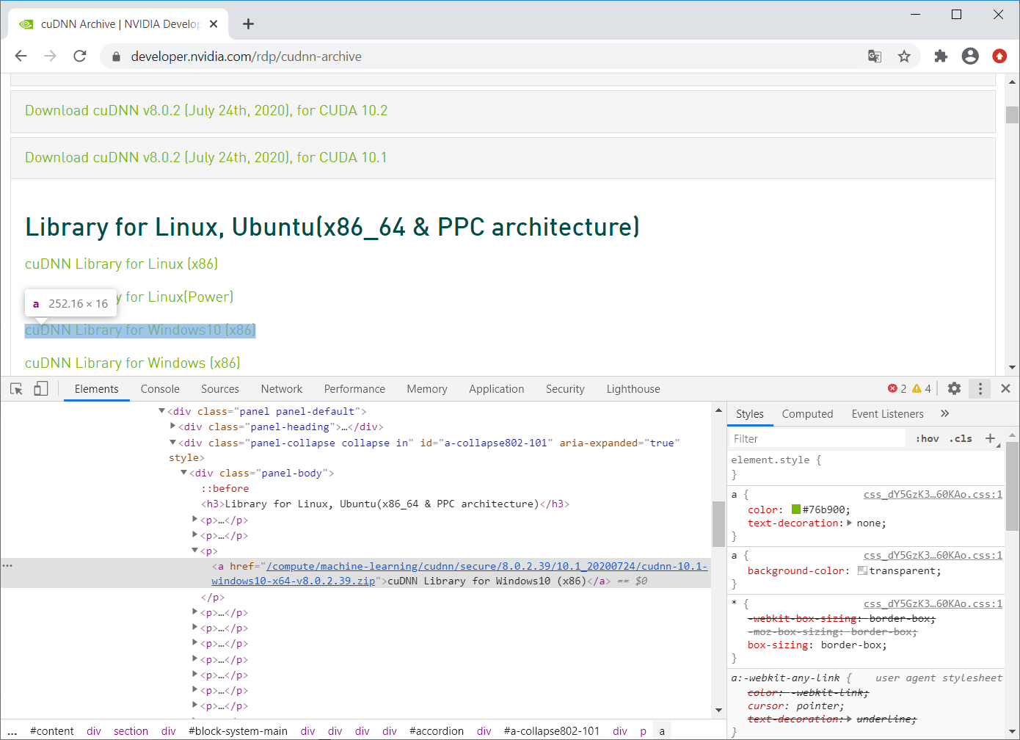
Task: Switch to the Computed pane tab
Action: (807, 414)
